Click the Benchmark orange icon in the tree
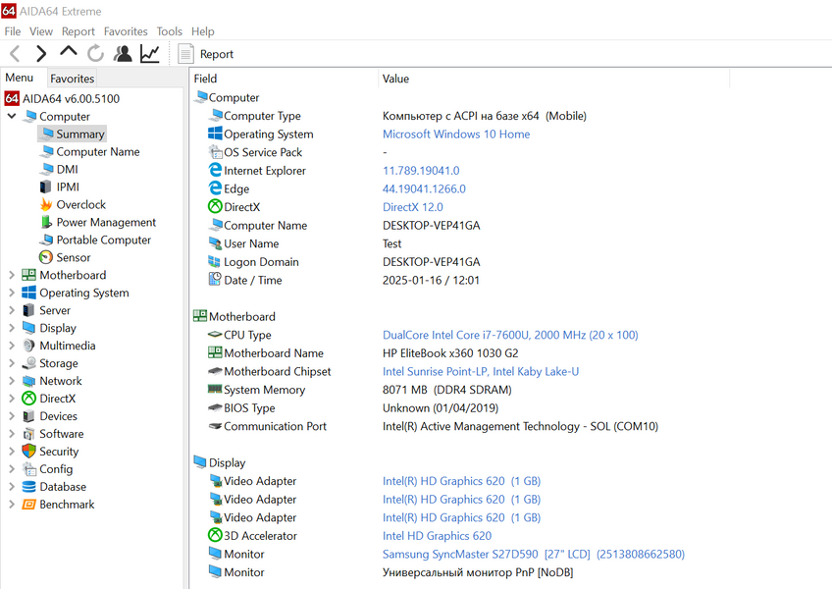Image resolution: width=832 pixels, height=589 pixels. pyautogui.click(x=28, y=504)
